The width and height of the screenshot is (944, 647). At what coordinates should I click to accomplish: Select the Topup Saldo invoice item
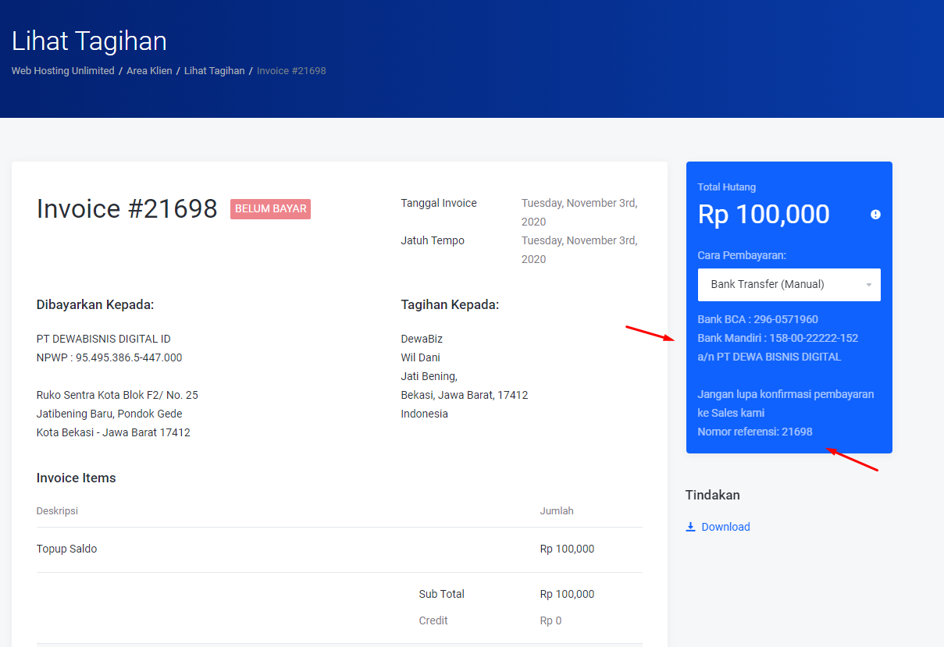67,549
